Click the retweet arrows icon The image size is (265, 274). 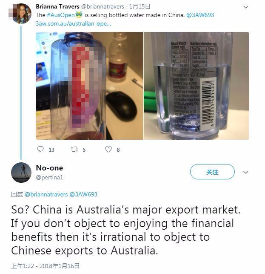74,149
